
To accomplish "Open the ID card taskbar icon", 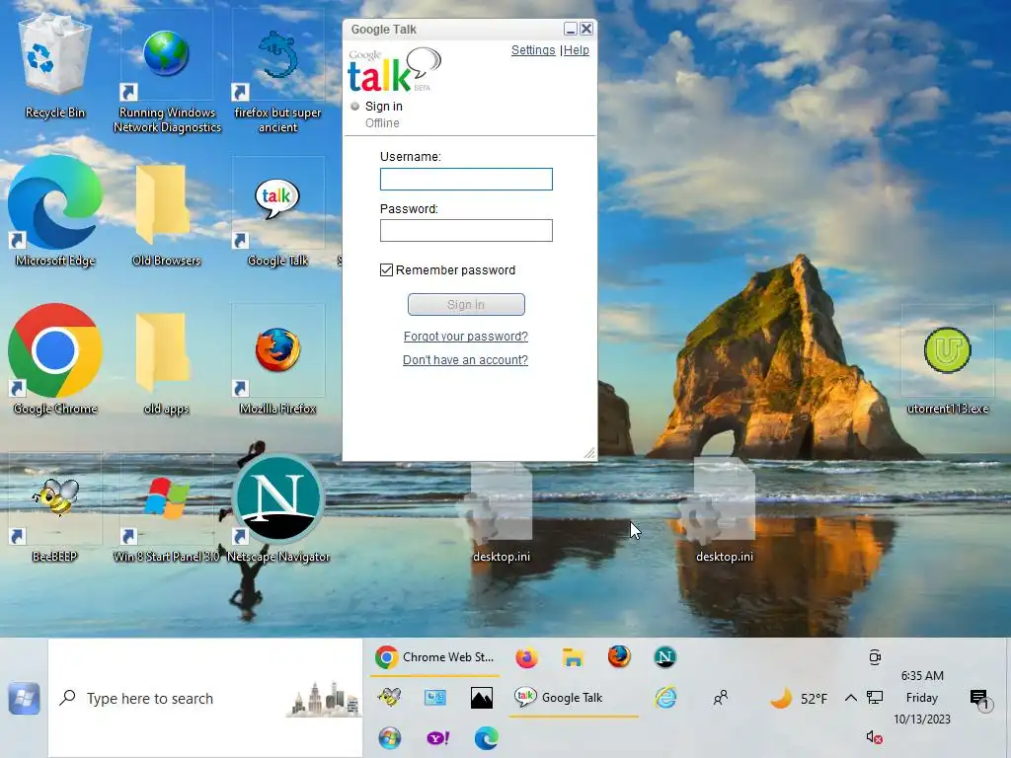I will coord(435,698).
